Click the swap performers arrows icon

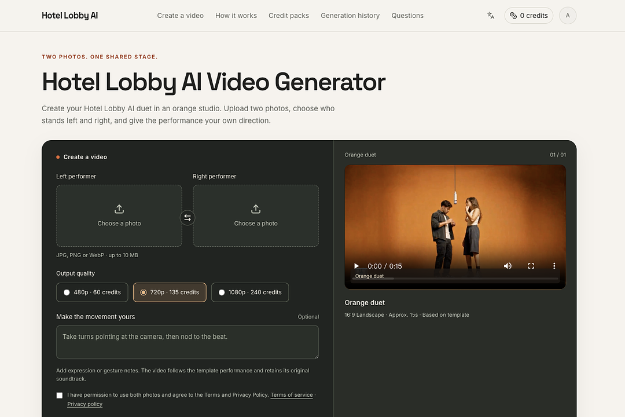point(187,218)
